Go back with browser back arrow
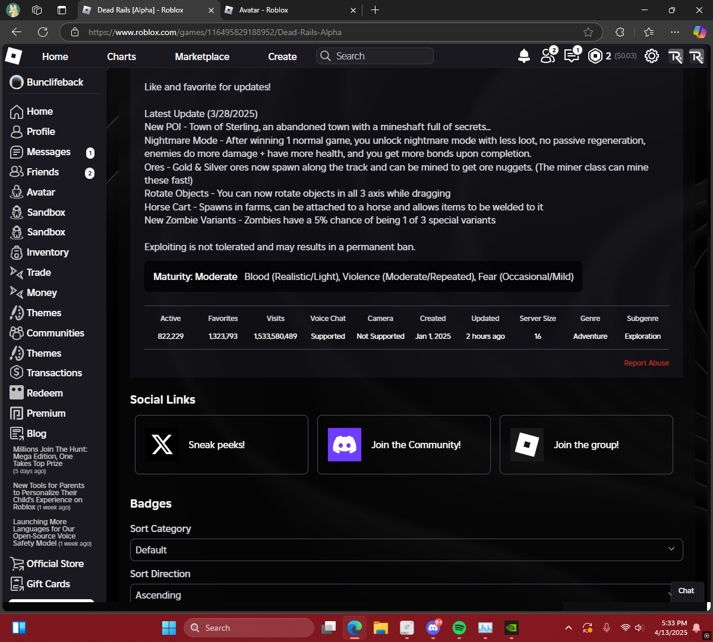The height and width of the screenshot is (642, 713). pyautogui.click(x=17, y=32)
